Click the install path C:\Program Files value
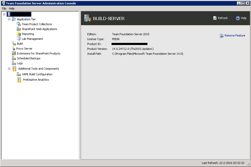The image size is (251, 167). click(x=148, y=54)
